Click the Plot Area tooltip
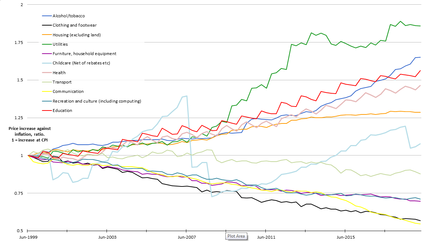The width and height of the screenshot is (425, 248). (x=237, y=236)
